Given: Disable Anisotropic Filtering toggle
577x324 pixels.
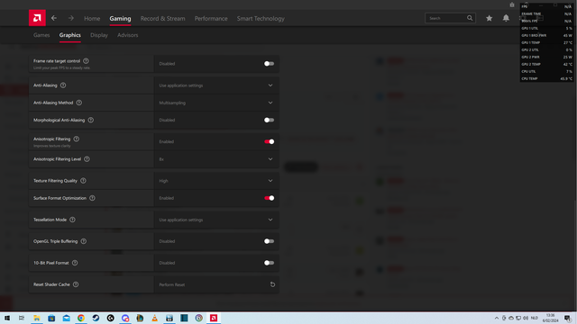Looking at the screenshot, I should point(269,141).
